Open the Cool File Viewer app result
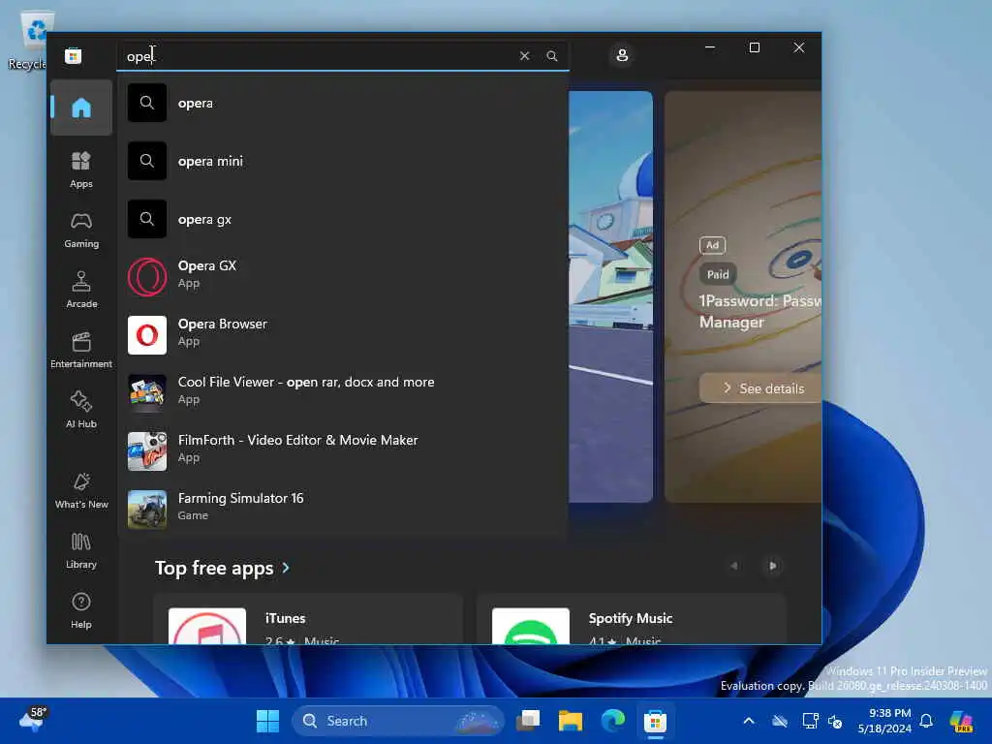Viewport: 992px width, 744px height. pyautogui.click(x=343, y=392)
